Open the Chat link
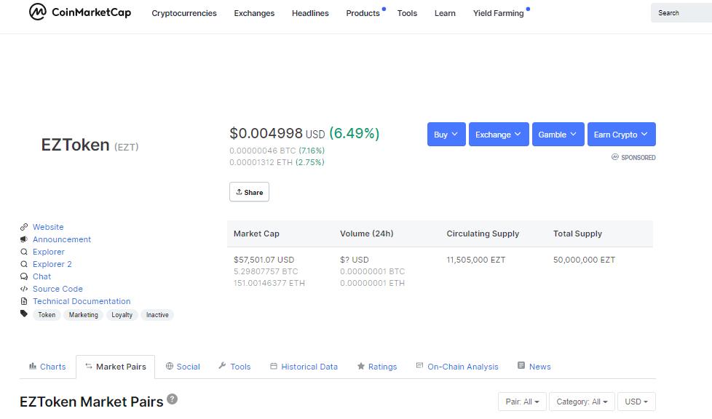This screenshot has height=419, width=712. coord(41,276)
